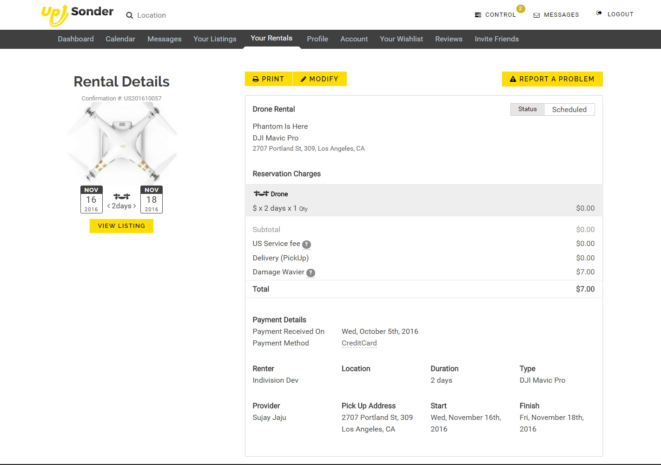This screenshot has width=661, height=465.
Task: Click the drone icon above 2days
Action: tap(122, 196)
